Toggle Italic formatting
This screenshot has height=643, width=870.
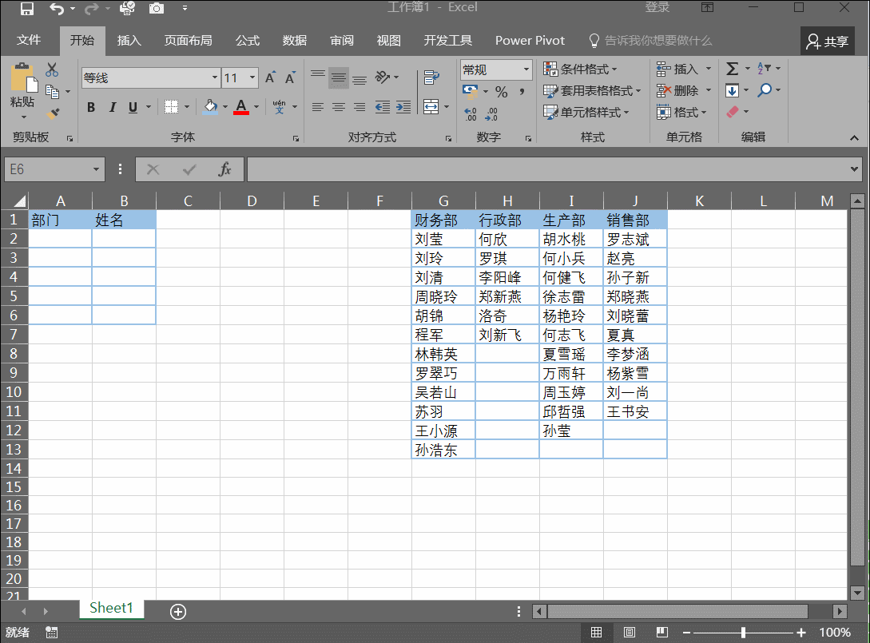[x=112, y=107]
